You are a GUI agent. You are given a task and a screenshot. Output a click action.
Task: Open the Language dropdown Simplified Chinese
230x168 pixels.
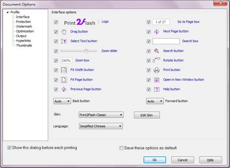click(x=101, y=126)
